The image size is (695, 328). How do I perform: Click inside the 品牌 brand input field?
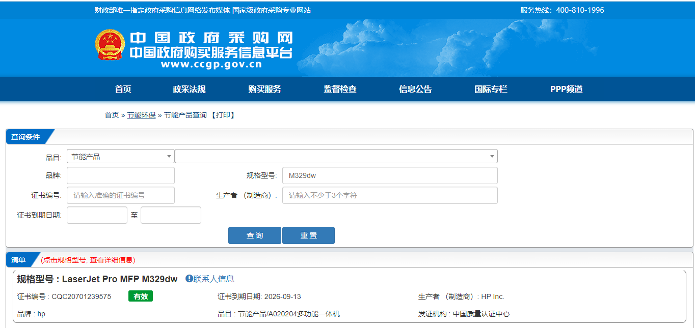pyautogui.click(x=120, y=175)
